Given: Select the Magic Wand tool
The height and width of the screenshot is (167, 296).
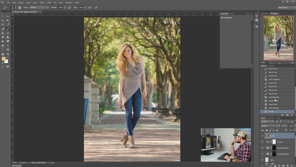Looking at the screenshot, I should [8, 21].
